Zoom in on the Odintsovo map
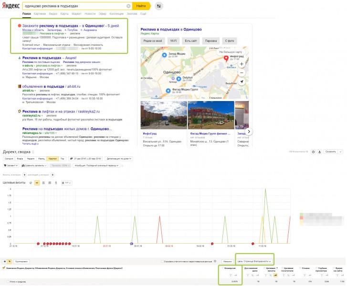The width and height of the screenshot is (347, 286). click(242, 64)
